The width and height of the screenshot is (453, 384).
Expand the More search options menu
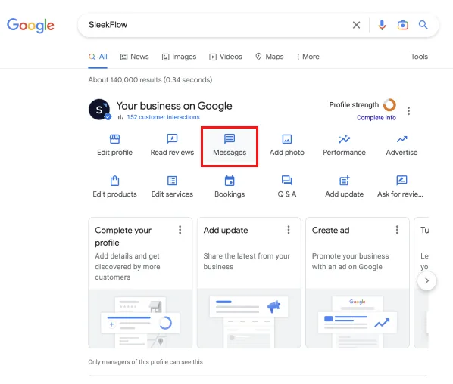[308, 57]
